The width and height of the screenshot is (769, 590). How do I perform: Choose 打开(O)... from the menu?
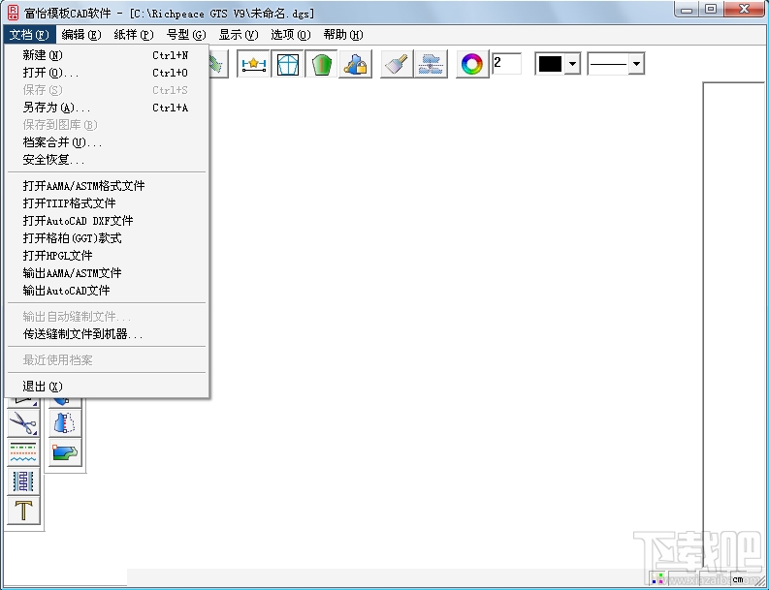point(107,73)
